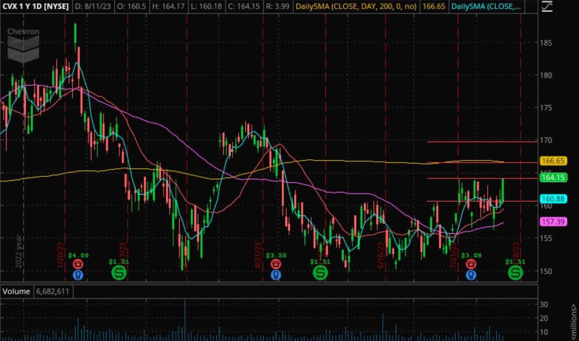This screenshot has height=341, width=579.
Task: Expand the truncated cyan DailySMA study label
Action: click(x=487, y=7)
